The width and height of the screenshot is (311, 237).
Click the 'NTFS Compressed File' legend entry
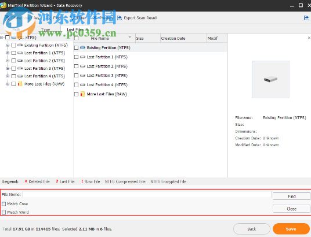(125, 182)
